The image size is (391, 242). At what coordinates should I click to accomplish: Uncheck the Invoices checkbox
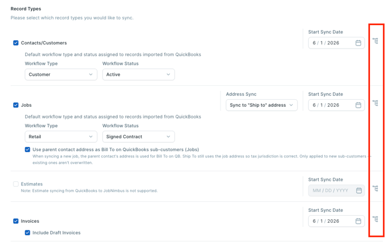[16, 221]
